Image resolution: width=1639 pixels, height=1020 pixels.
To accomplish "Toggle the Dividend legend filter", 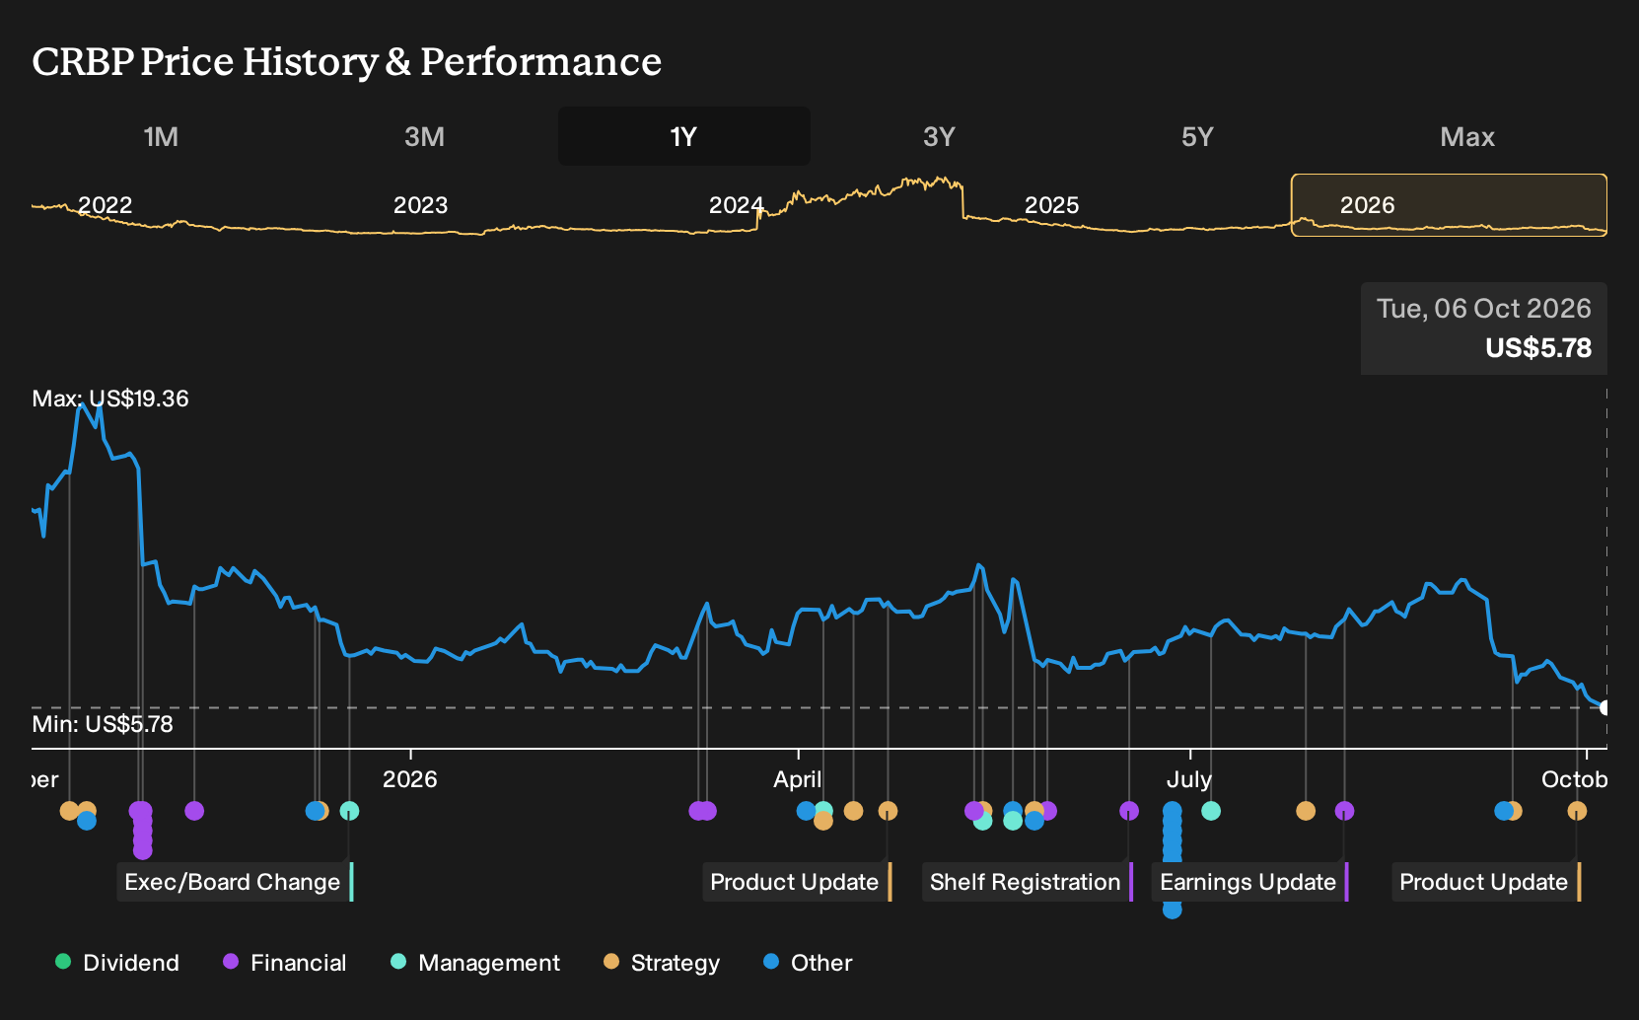I will click(117, 963).
